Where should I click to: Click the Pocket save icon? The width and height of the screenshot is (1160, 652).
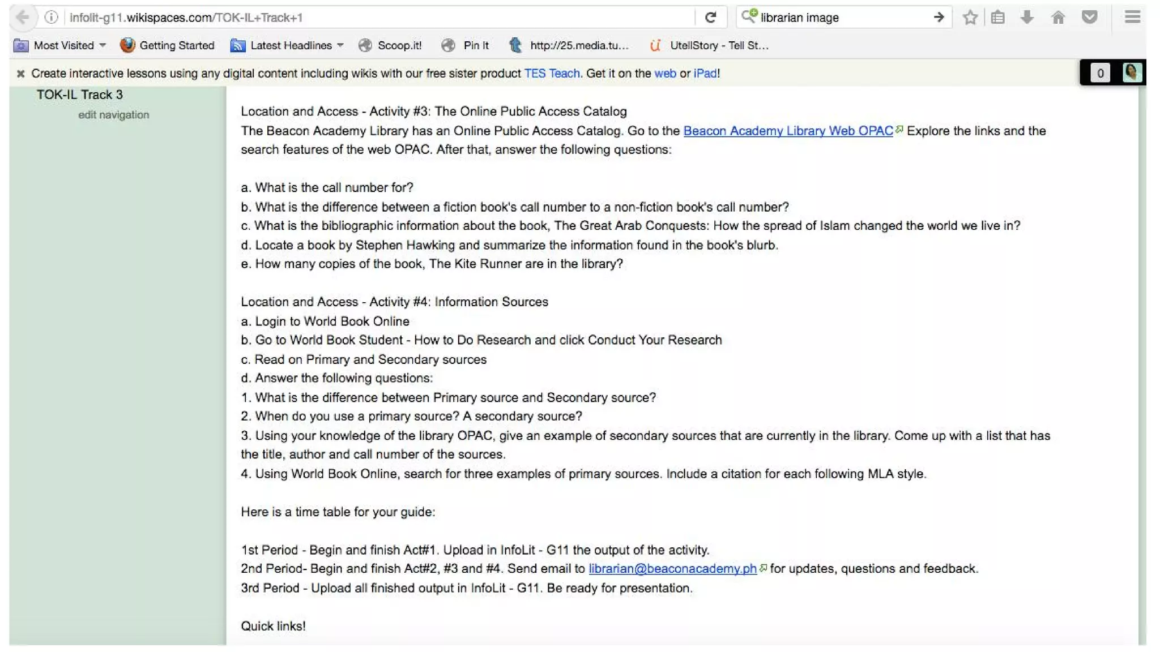click(x=1089, y=18)
